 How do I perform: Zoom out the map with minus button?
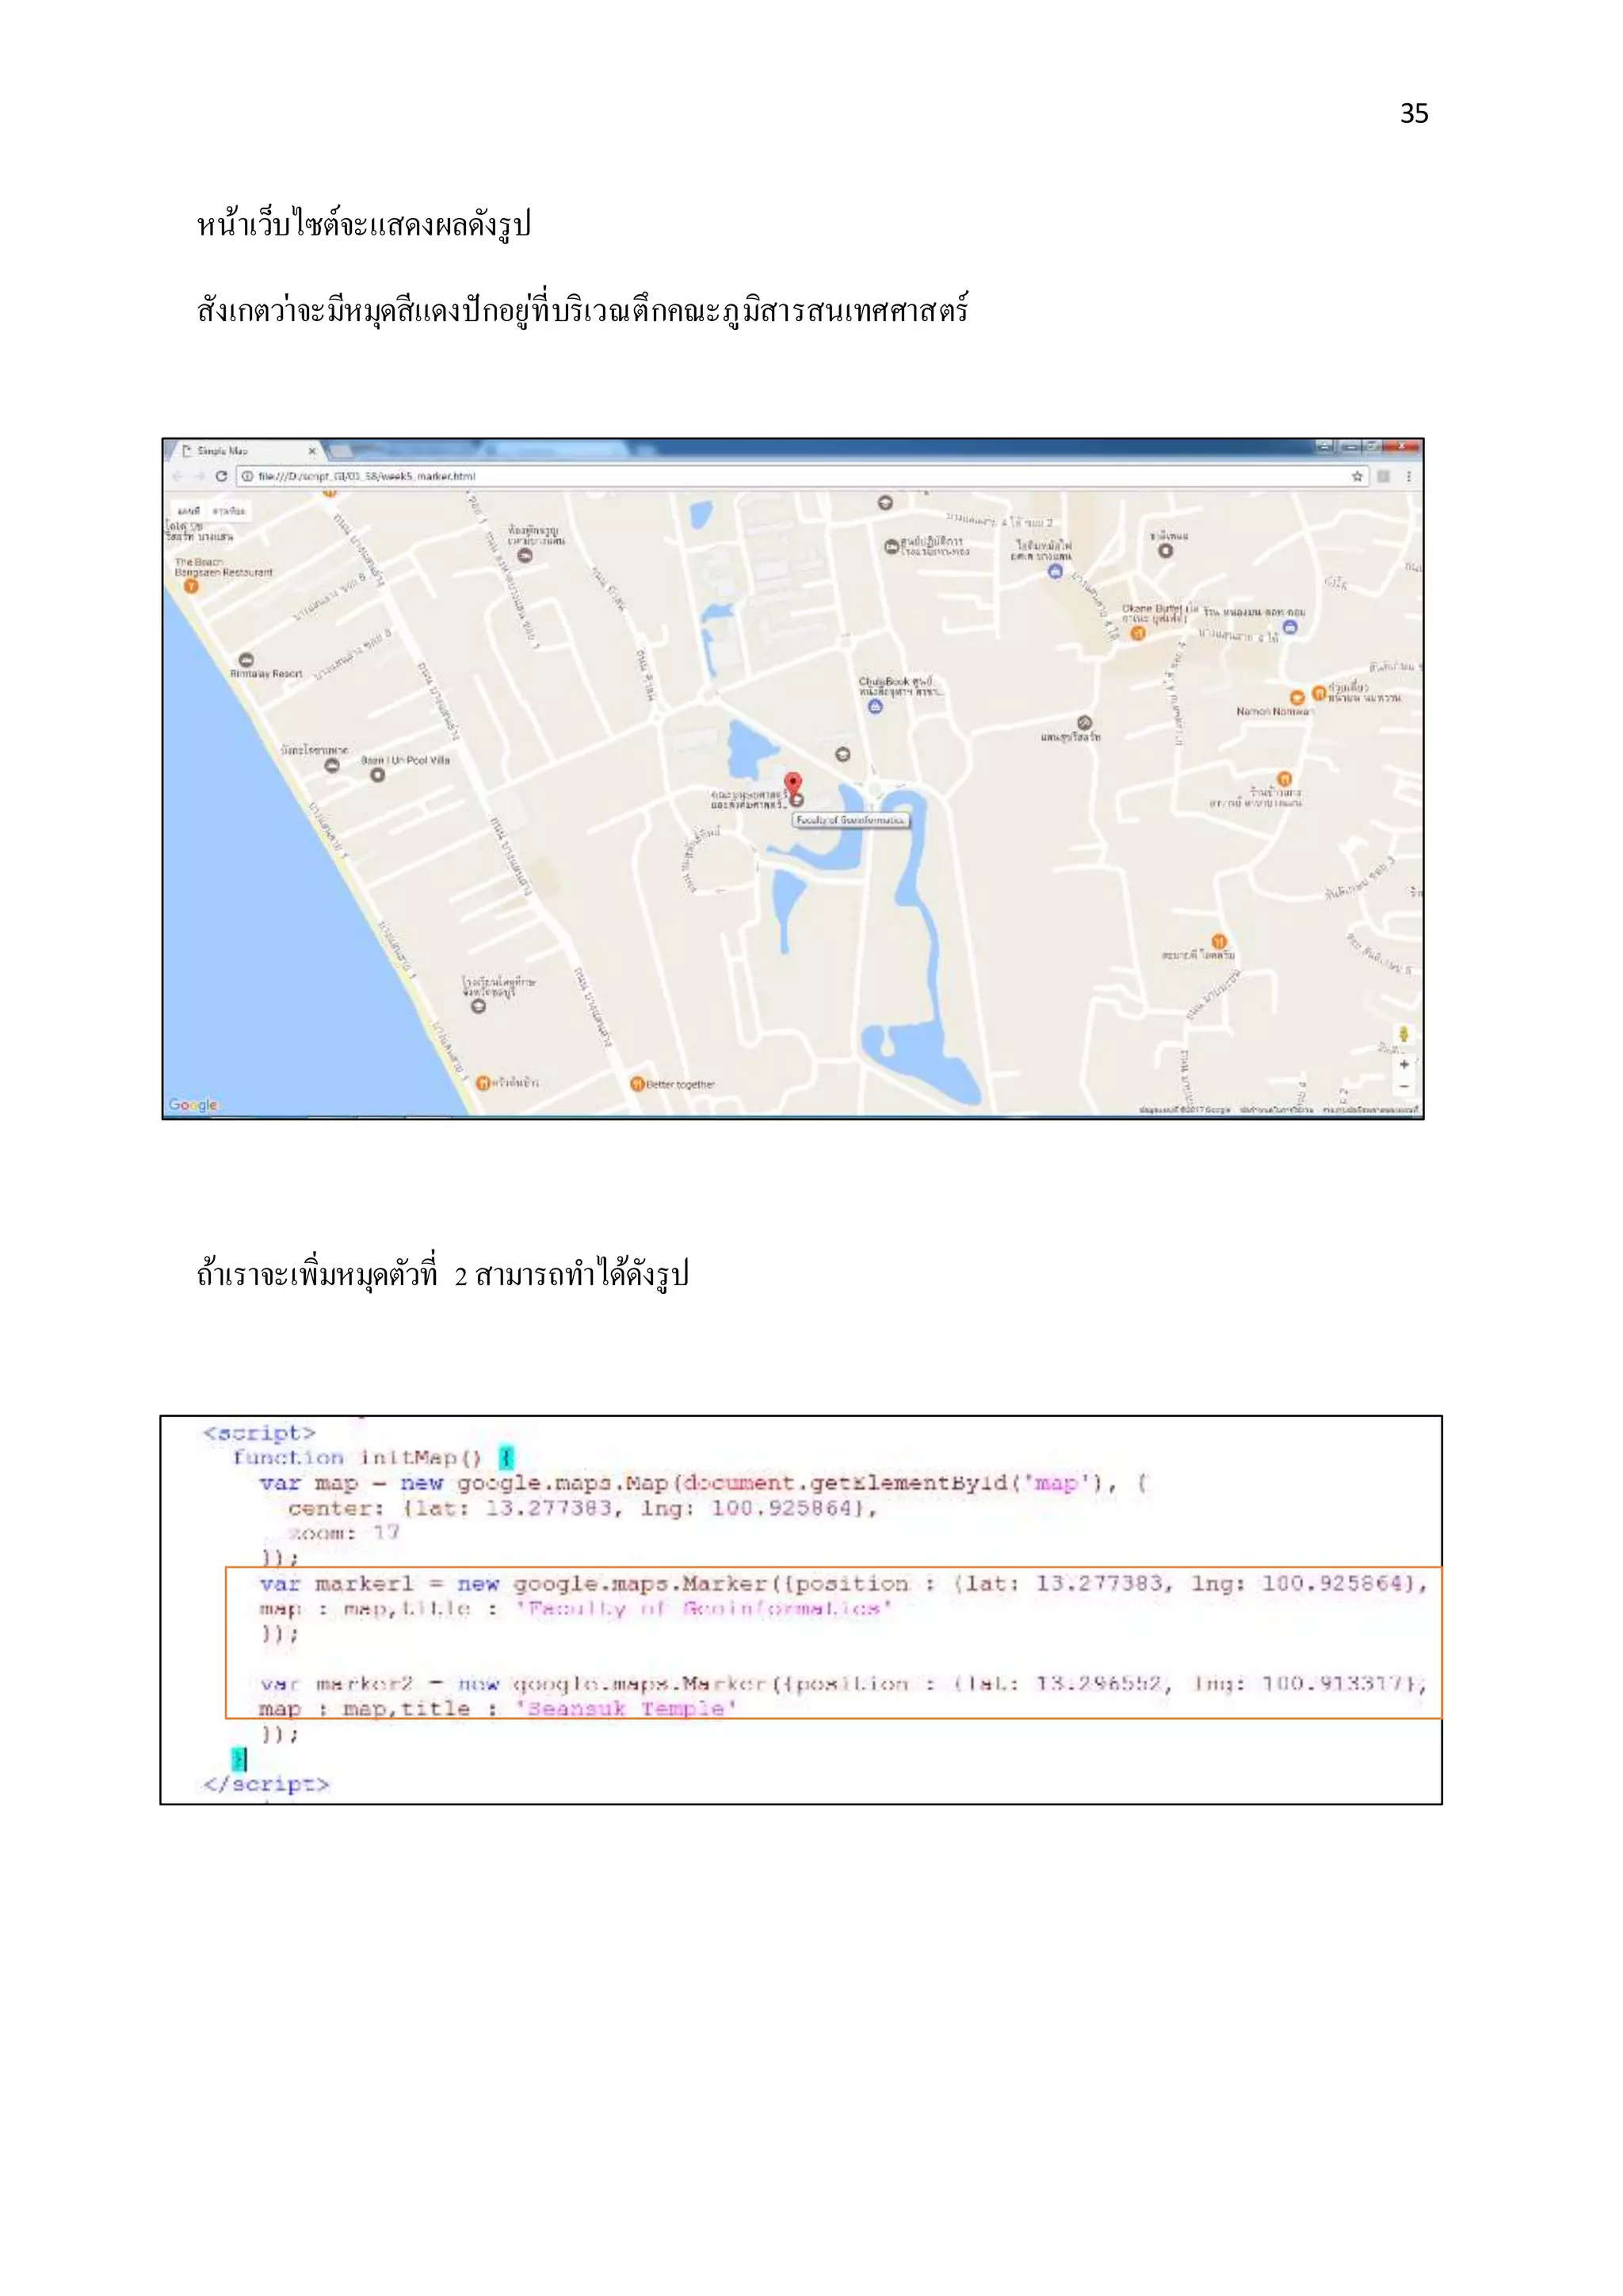pyautogui.click(x=1404, y=1086)
